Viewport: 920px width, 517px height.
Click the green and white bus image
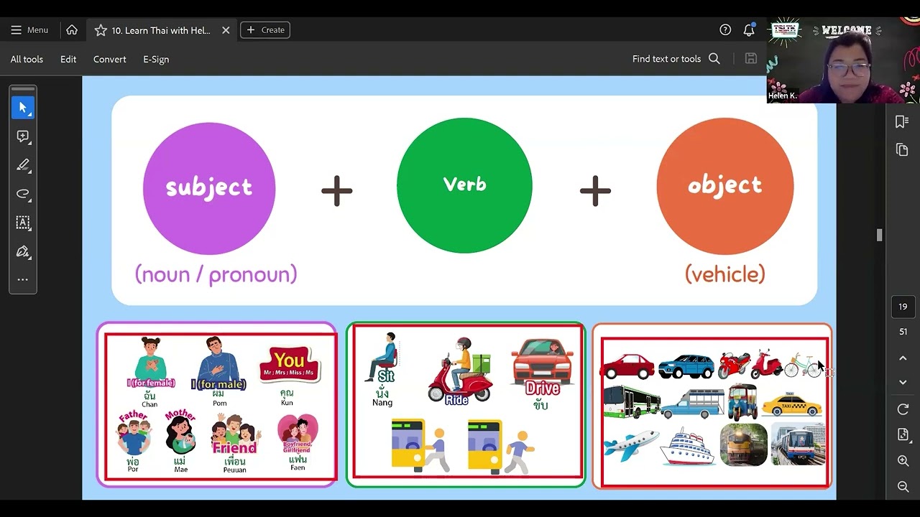(632, 402)
